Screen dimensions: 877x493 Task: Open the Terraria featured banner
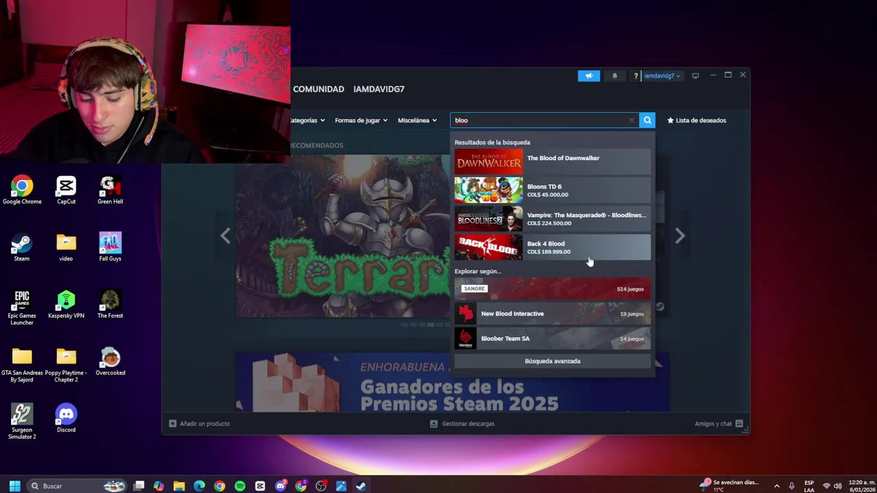(343, 236)
